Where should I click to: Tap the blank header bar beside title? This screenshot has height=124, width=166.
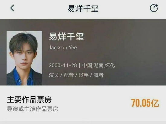[x=122, y=8]
